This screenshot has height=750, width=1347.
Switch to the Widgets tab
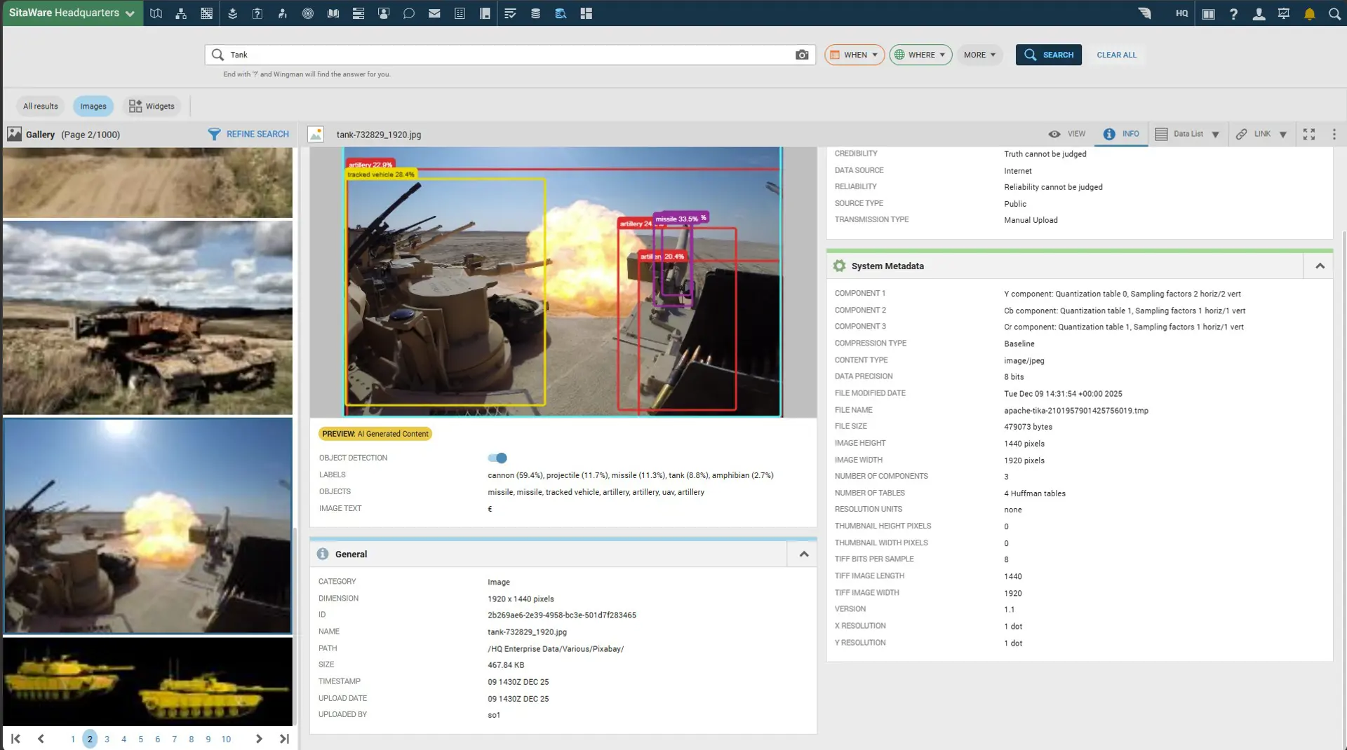(x=152, y=107)
